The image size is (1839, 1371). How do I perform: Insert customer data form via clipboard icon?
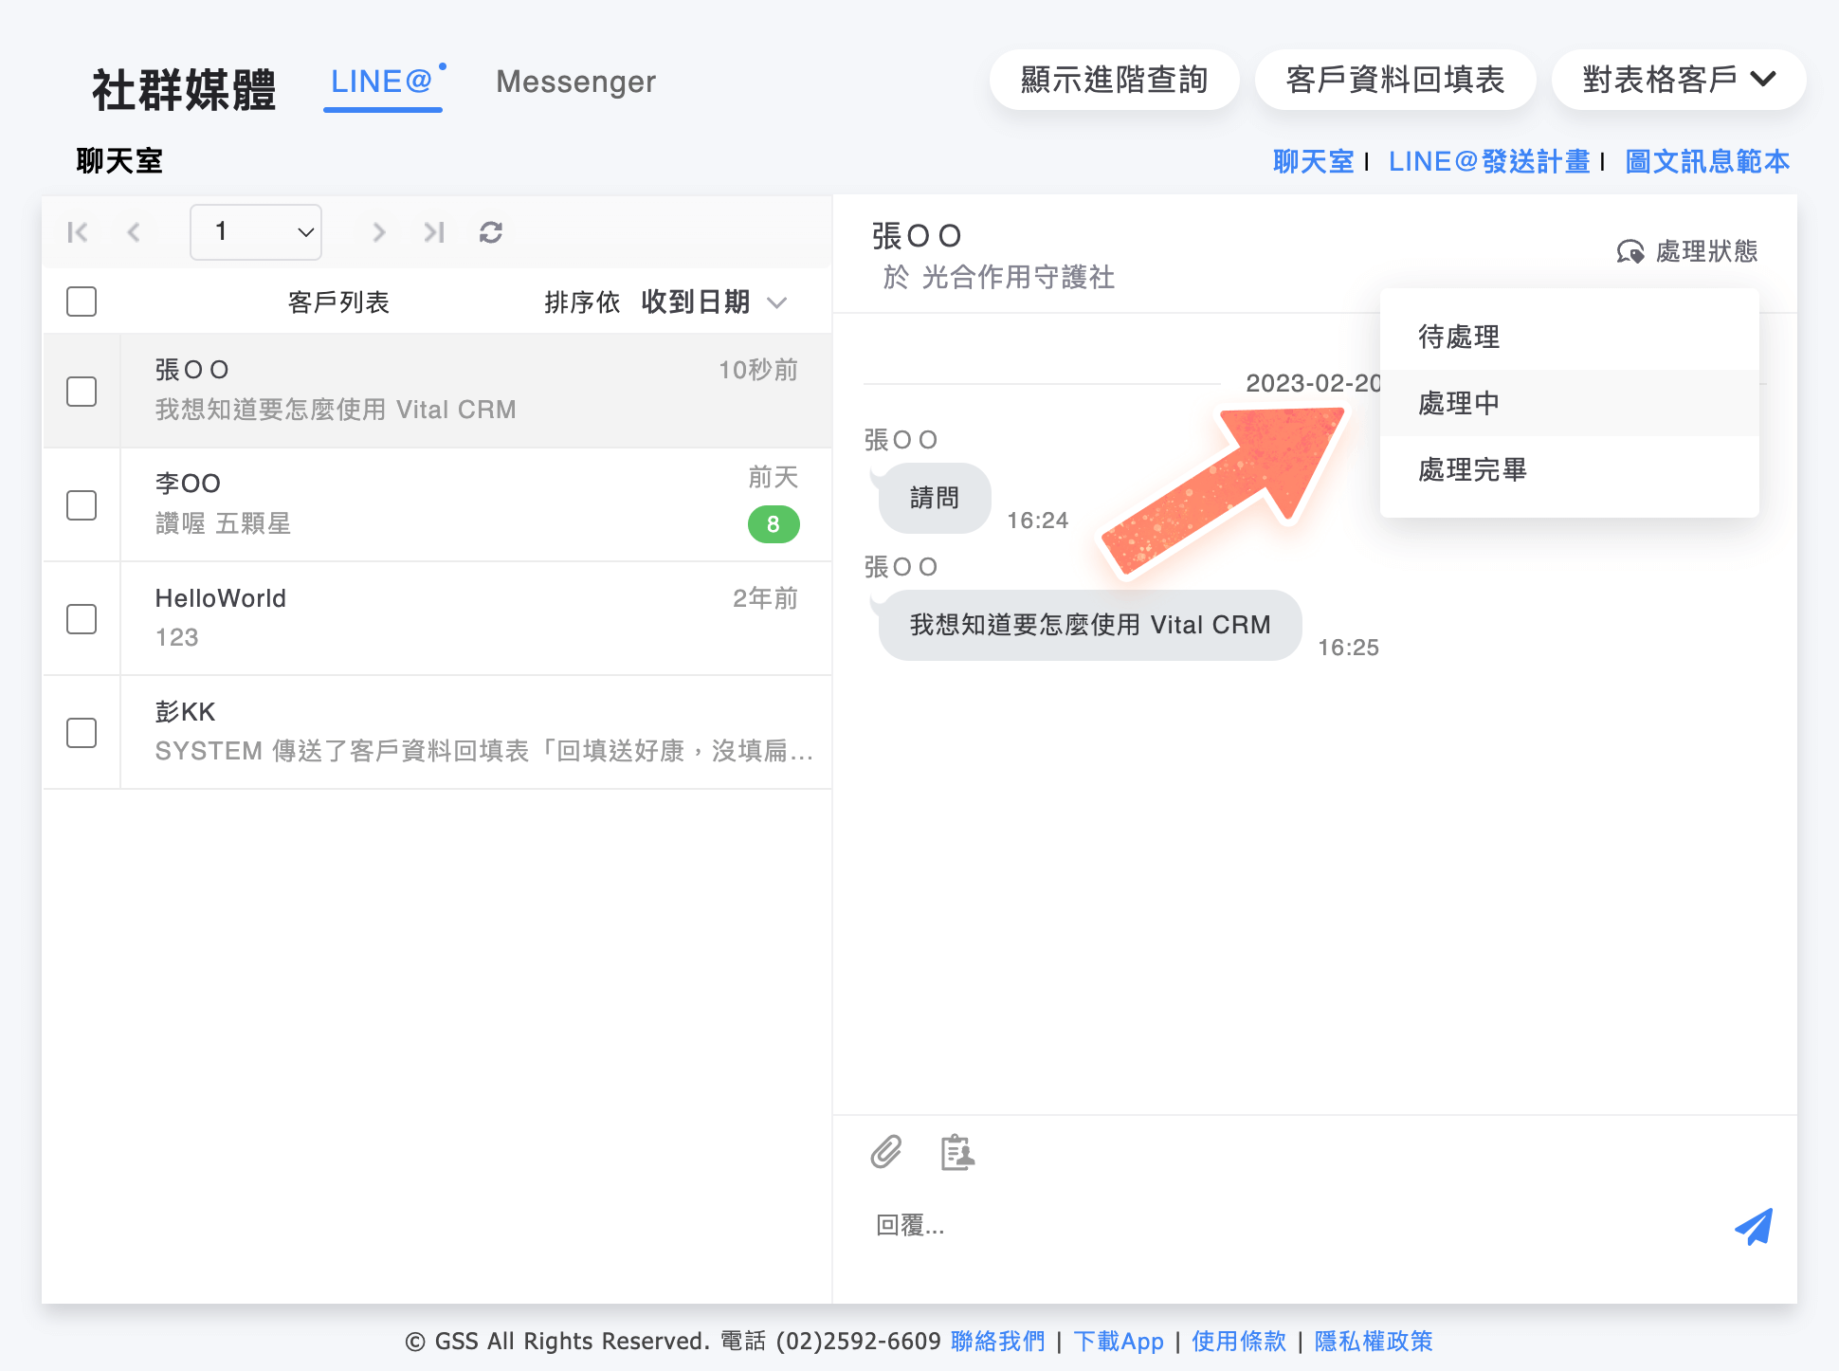coord(957,1152)
